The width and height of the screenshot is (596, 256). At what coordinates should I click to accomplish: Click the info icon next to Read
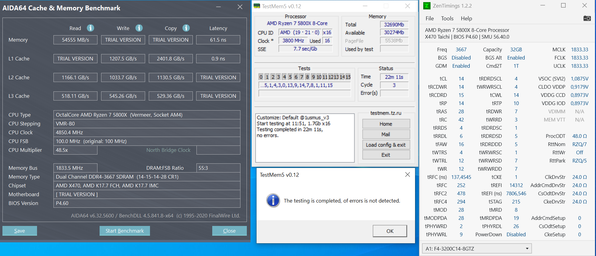(x=90, y=28)
